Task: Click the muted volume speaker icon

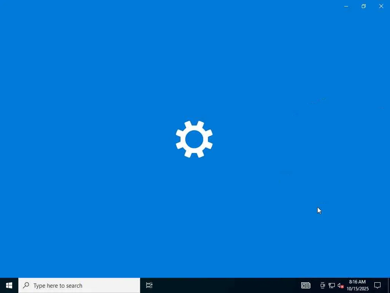Action: click(340, 285)
